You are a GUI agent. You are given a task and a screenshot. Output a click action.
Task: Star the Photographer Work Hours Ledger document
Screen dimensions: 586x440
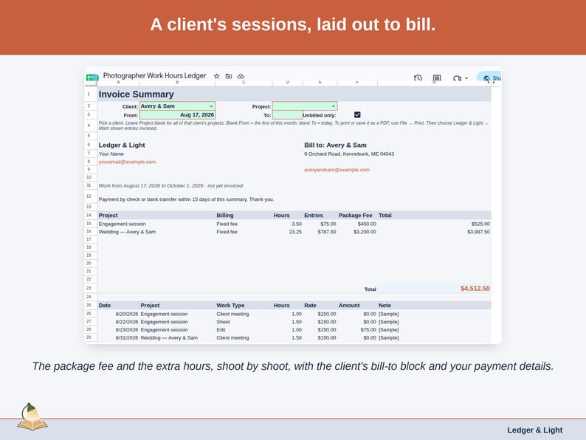216,76
